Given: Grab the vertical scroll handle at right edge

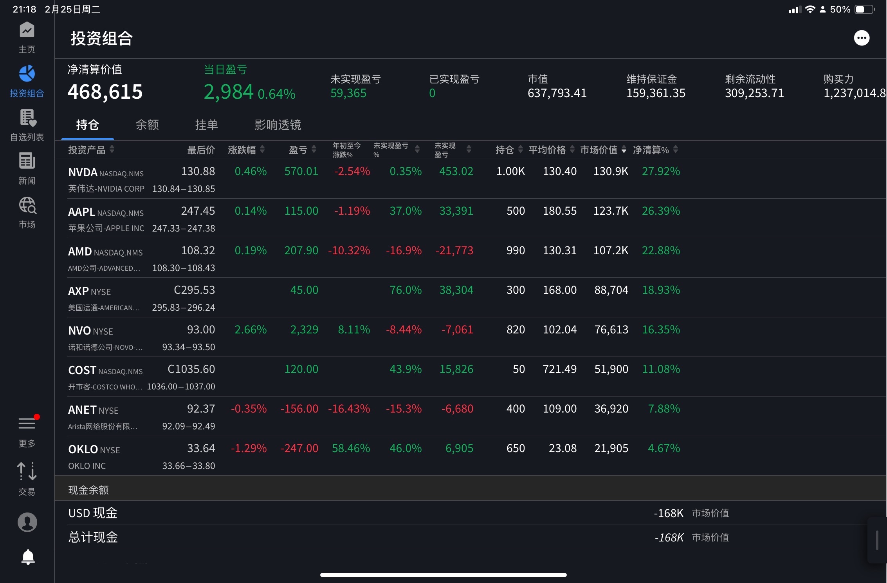Looking at the screenshot, I should click(x=877, y=540).
